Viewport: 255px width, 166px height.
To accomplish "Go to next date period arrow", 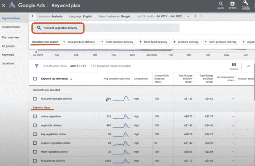I will pos(201,16).
